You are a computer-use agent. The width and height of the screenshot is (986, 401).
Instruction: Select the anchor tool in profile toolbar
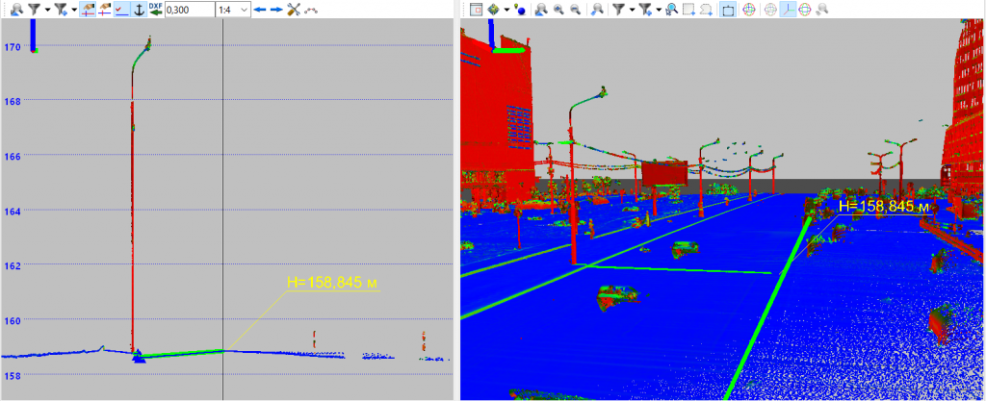click(140, 10)
